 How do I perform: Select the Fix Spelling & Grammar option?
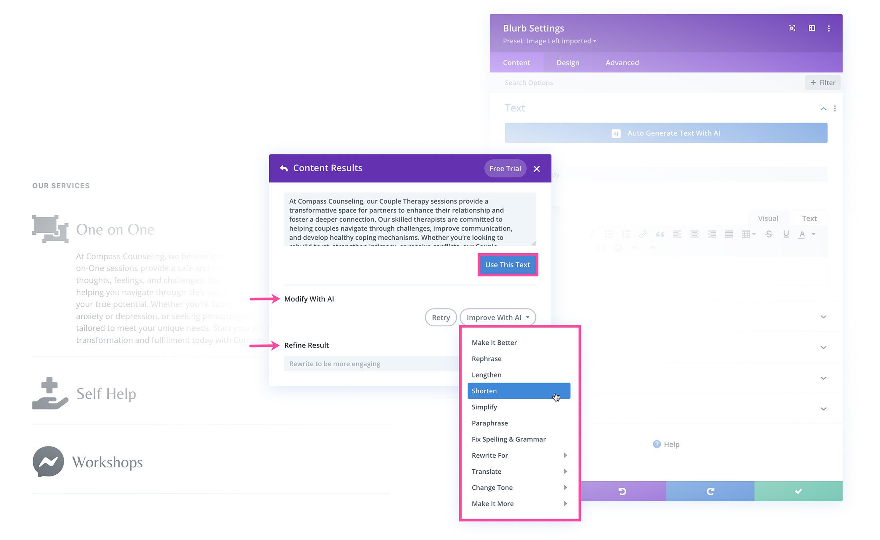[508, 438]
